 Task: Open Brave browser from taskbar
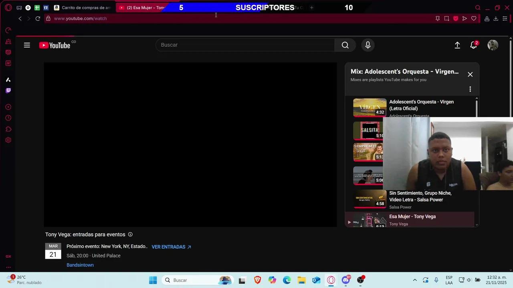[257, 280]
